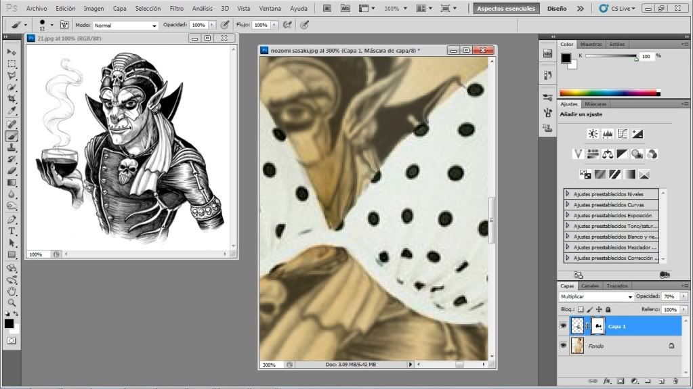This screenshot has width=693, height=389.
Task: Add a Black & White adjustment
Action: click(623, 154)
